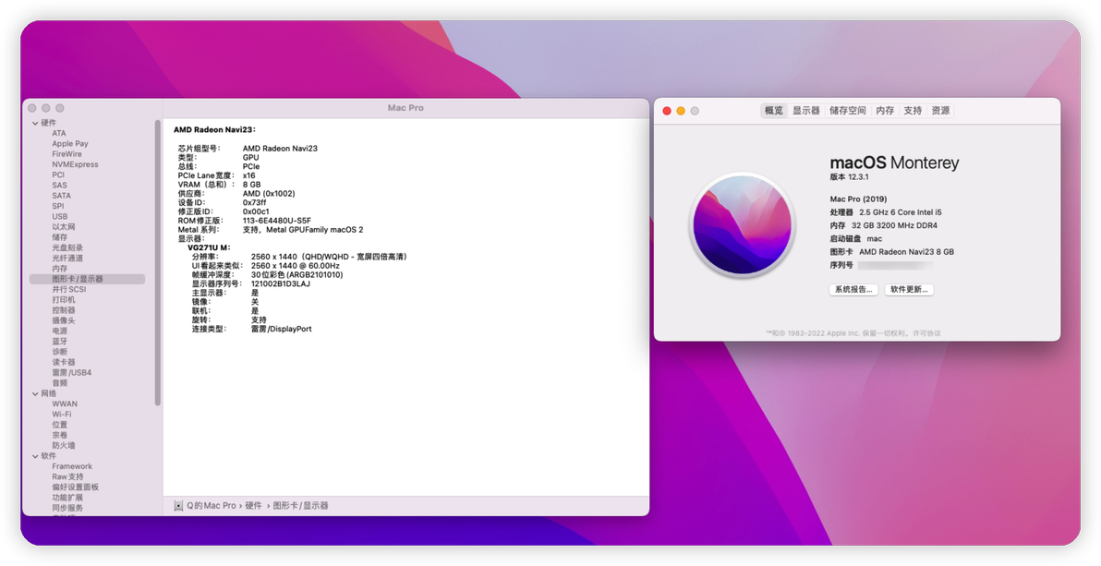Click the 系统报告... button
The image size is (1101, 566).
853,289
